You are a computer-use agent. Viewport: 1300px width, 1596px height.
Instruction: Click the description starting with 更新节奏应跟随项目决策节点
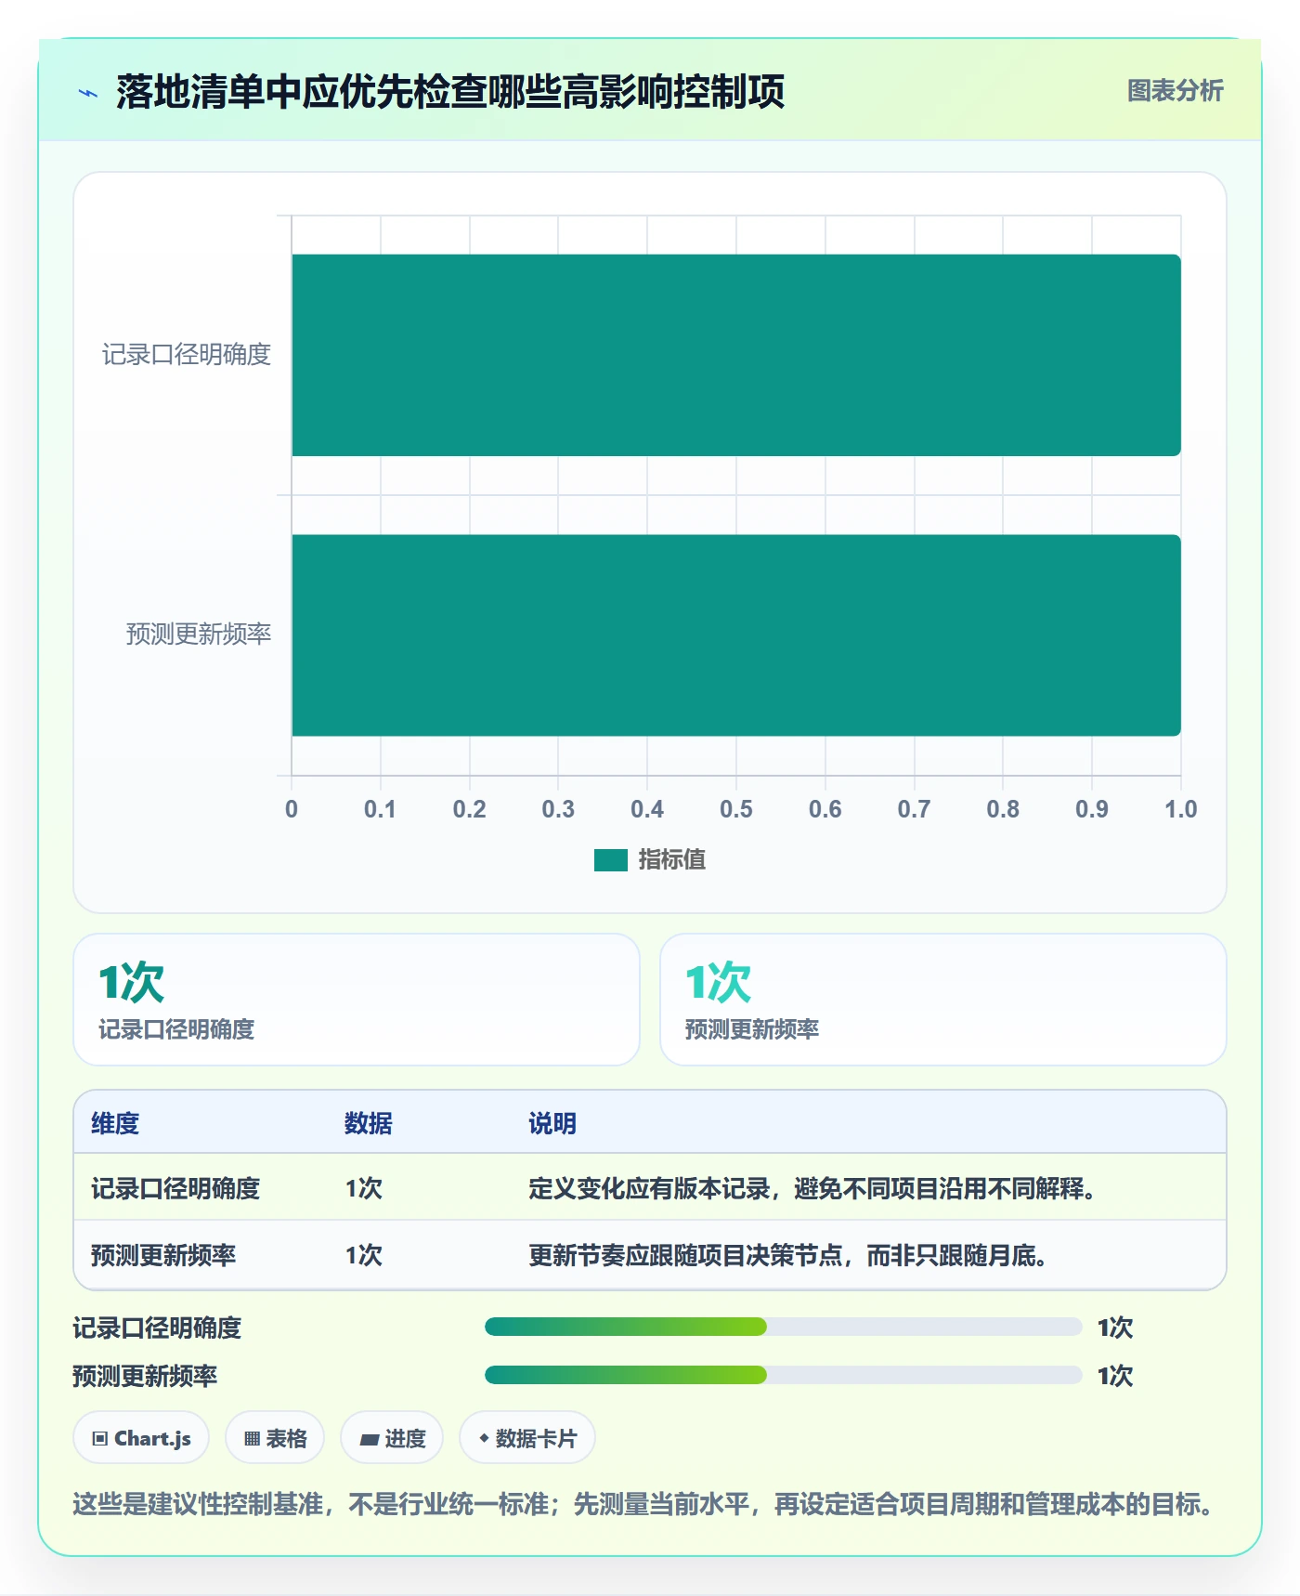[x=788, y=1255]
